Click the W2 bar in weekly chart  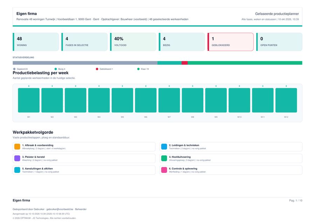pyautogui.click(x=52, y=100)
